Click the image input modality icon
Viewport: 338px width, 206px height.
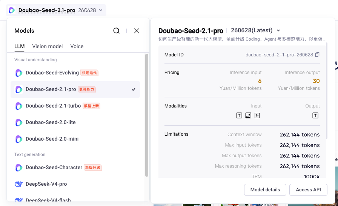coord(248,115)
